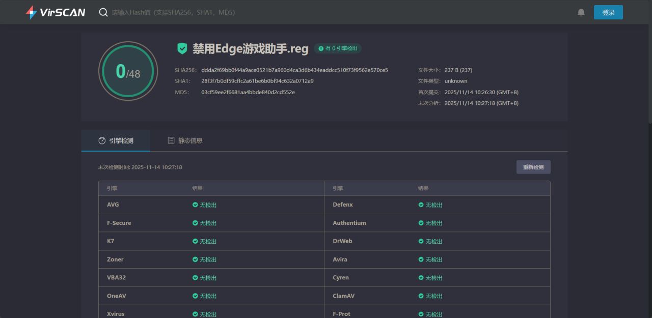Switch to the 静态信息 tab
Viewport: 652px width, 318px height.
pos(185,140)
